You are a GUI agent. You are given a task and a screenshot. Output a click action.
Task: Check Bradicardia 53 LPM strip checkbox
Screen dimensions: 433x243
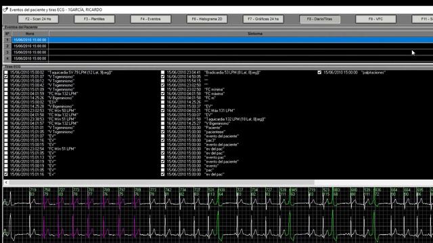162,72
